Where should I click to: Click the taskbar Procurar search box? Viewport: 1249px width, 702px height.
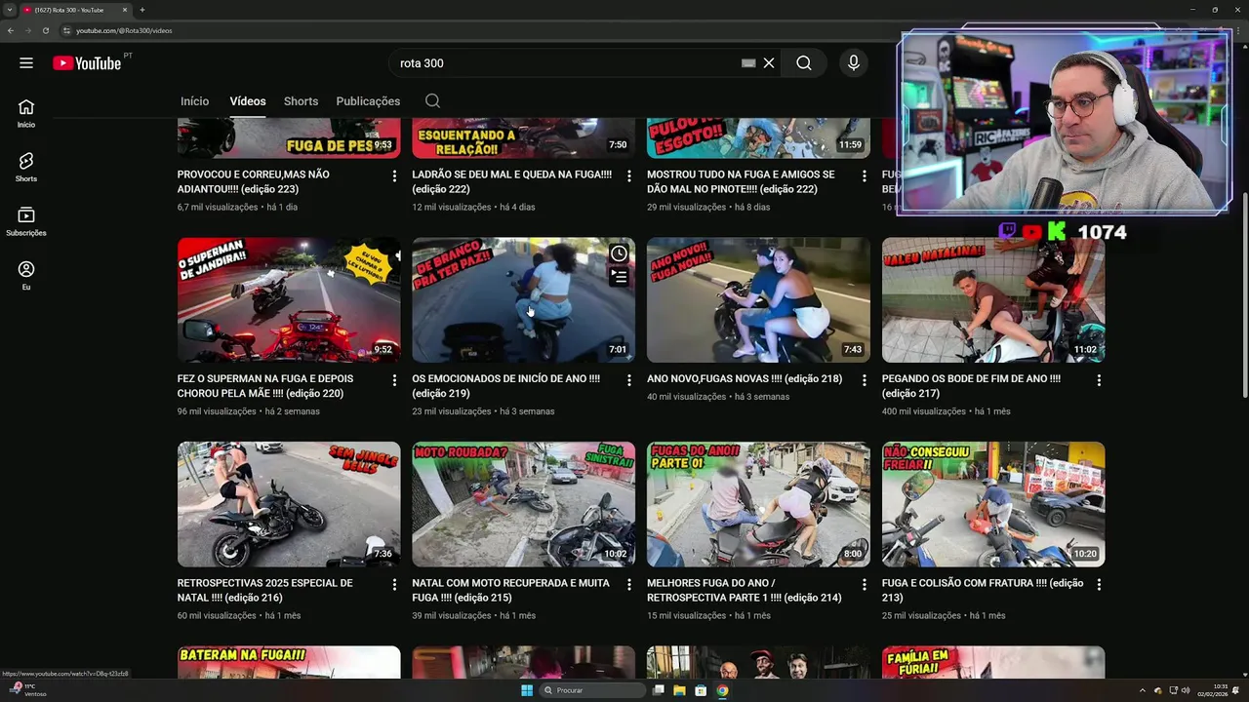tap(593, 690)
